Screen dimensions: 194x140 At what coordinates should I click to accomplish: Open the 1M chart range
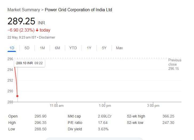pos(42,48)
